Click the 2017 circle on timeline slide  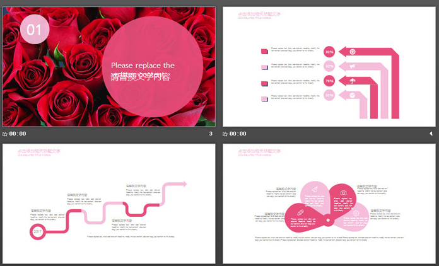tap(37, 231)
